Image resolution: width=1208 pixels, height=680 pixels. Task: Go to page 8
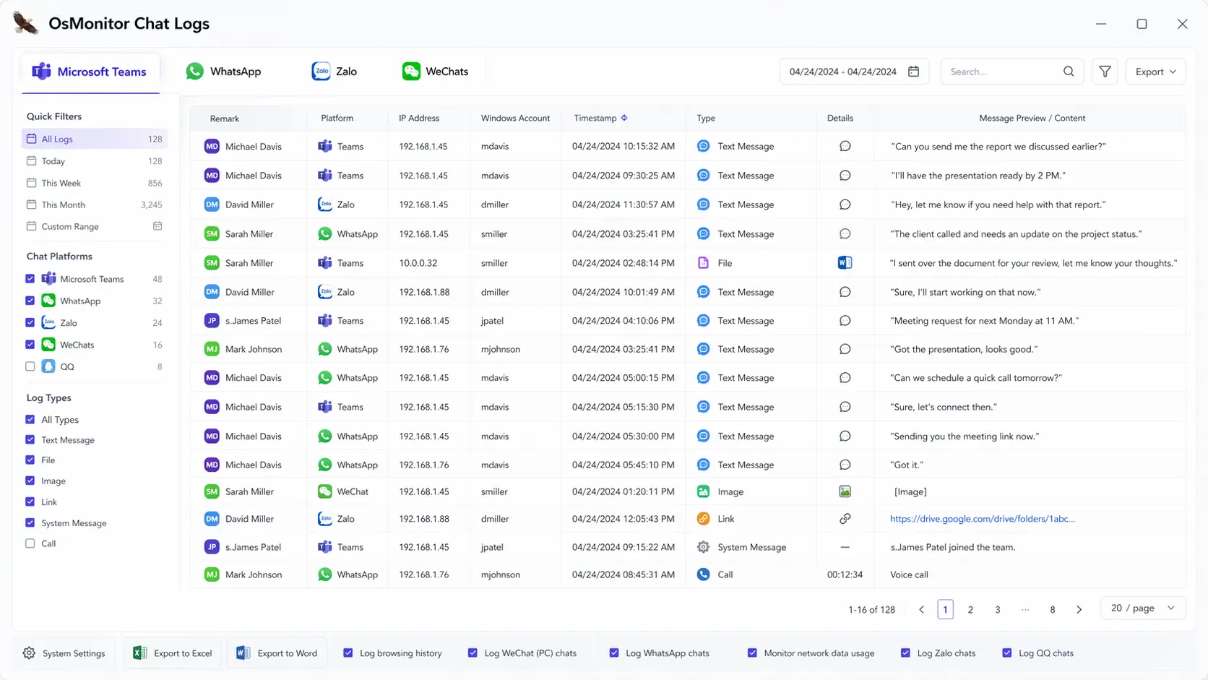coord(1053,610)
